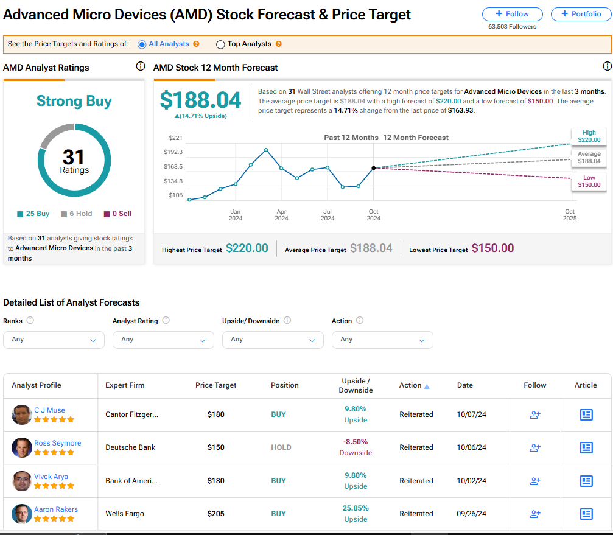Viewport: 613px width, 535px height.
Task: Click follow icon for Vivek Arya
Action: point(535,481)
